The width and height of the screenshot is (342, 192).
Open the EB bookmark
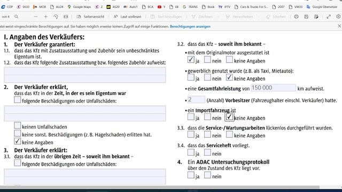click(x=174, y=7)
